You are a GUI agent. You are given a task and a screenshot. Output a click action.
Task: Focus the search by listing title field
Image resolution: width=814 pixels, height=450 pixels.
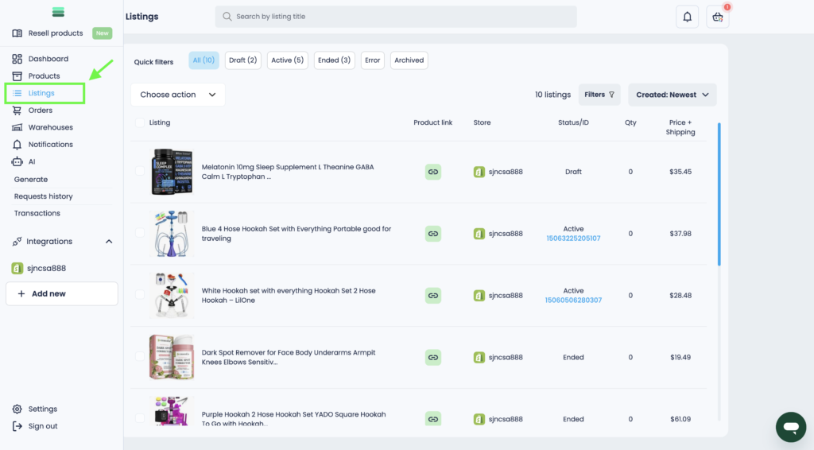tap(396, 17)
